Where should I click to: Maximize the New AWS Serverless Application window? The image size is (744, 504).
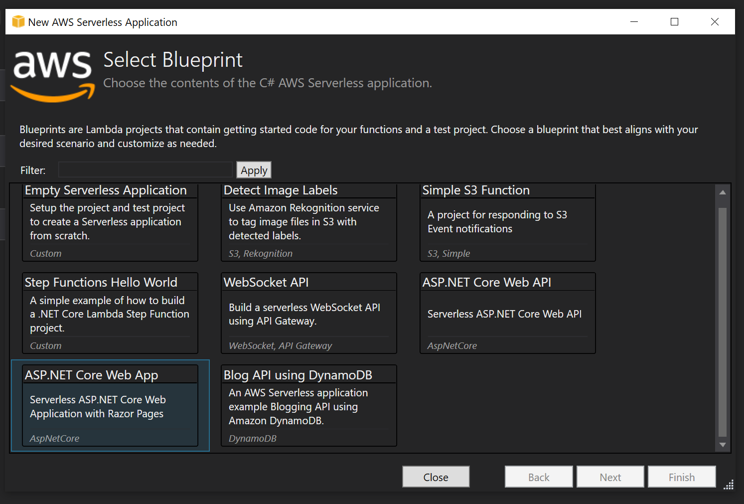(674, 22)
